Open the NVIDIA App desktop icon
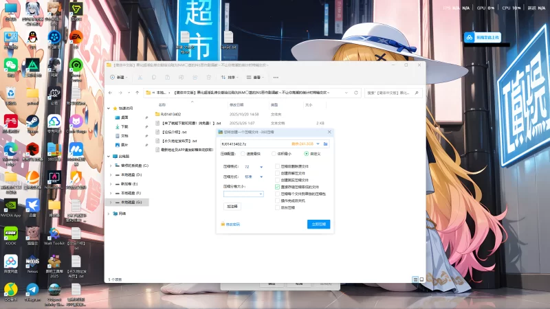Viewport: 550px width, 309px height. point(11,205)
